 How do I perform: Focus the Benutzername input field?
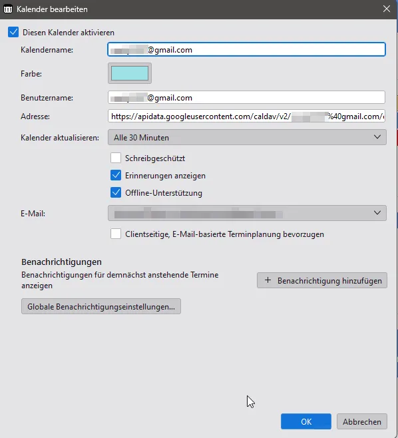pos(247,97)
